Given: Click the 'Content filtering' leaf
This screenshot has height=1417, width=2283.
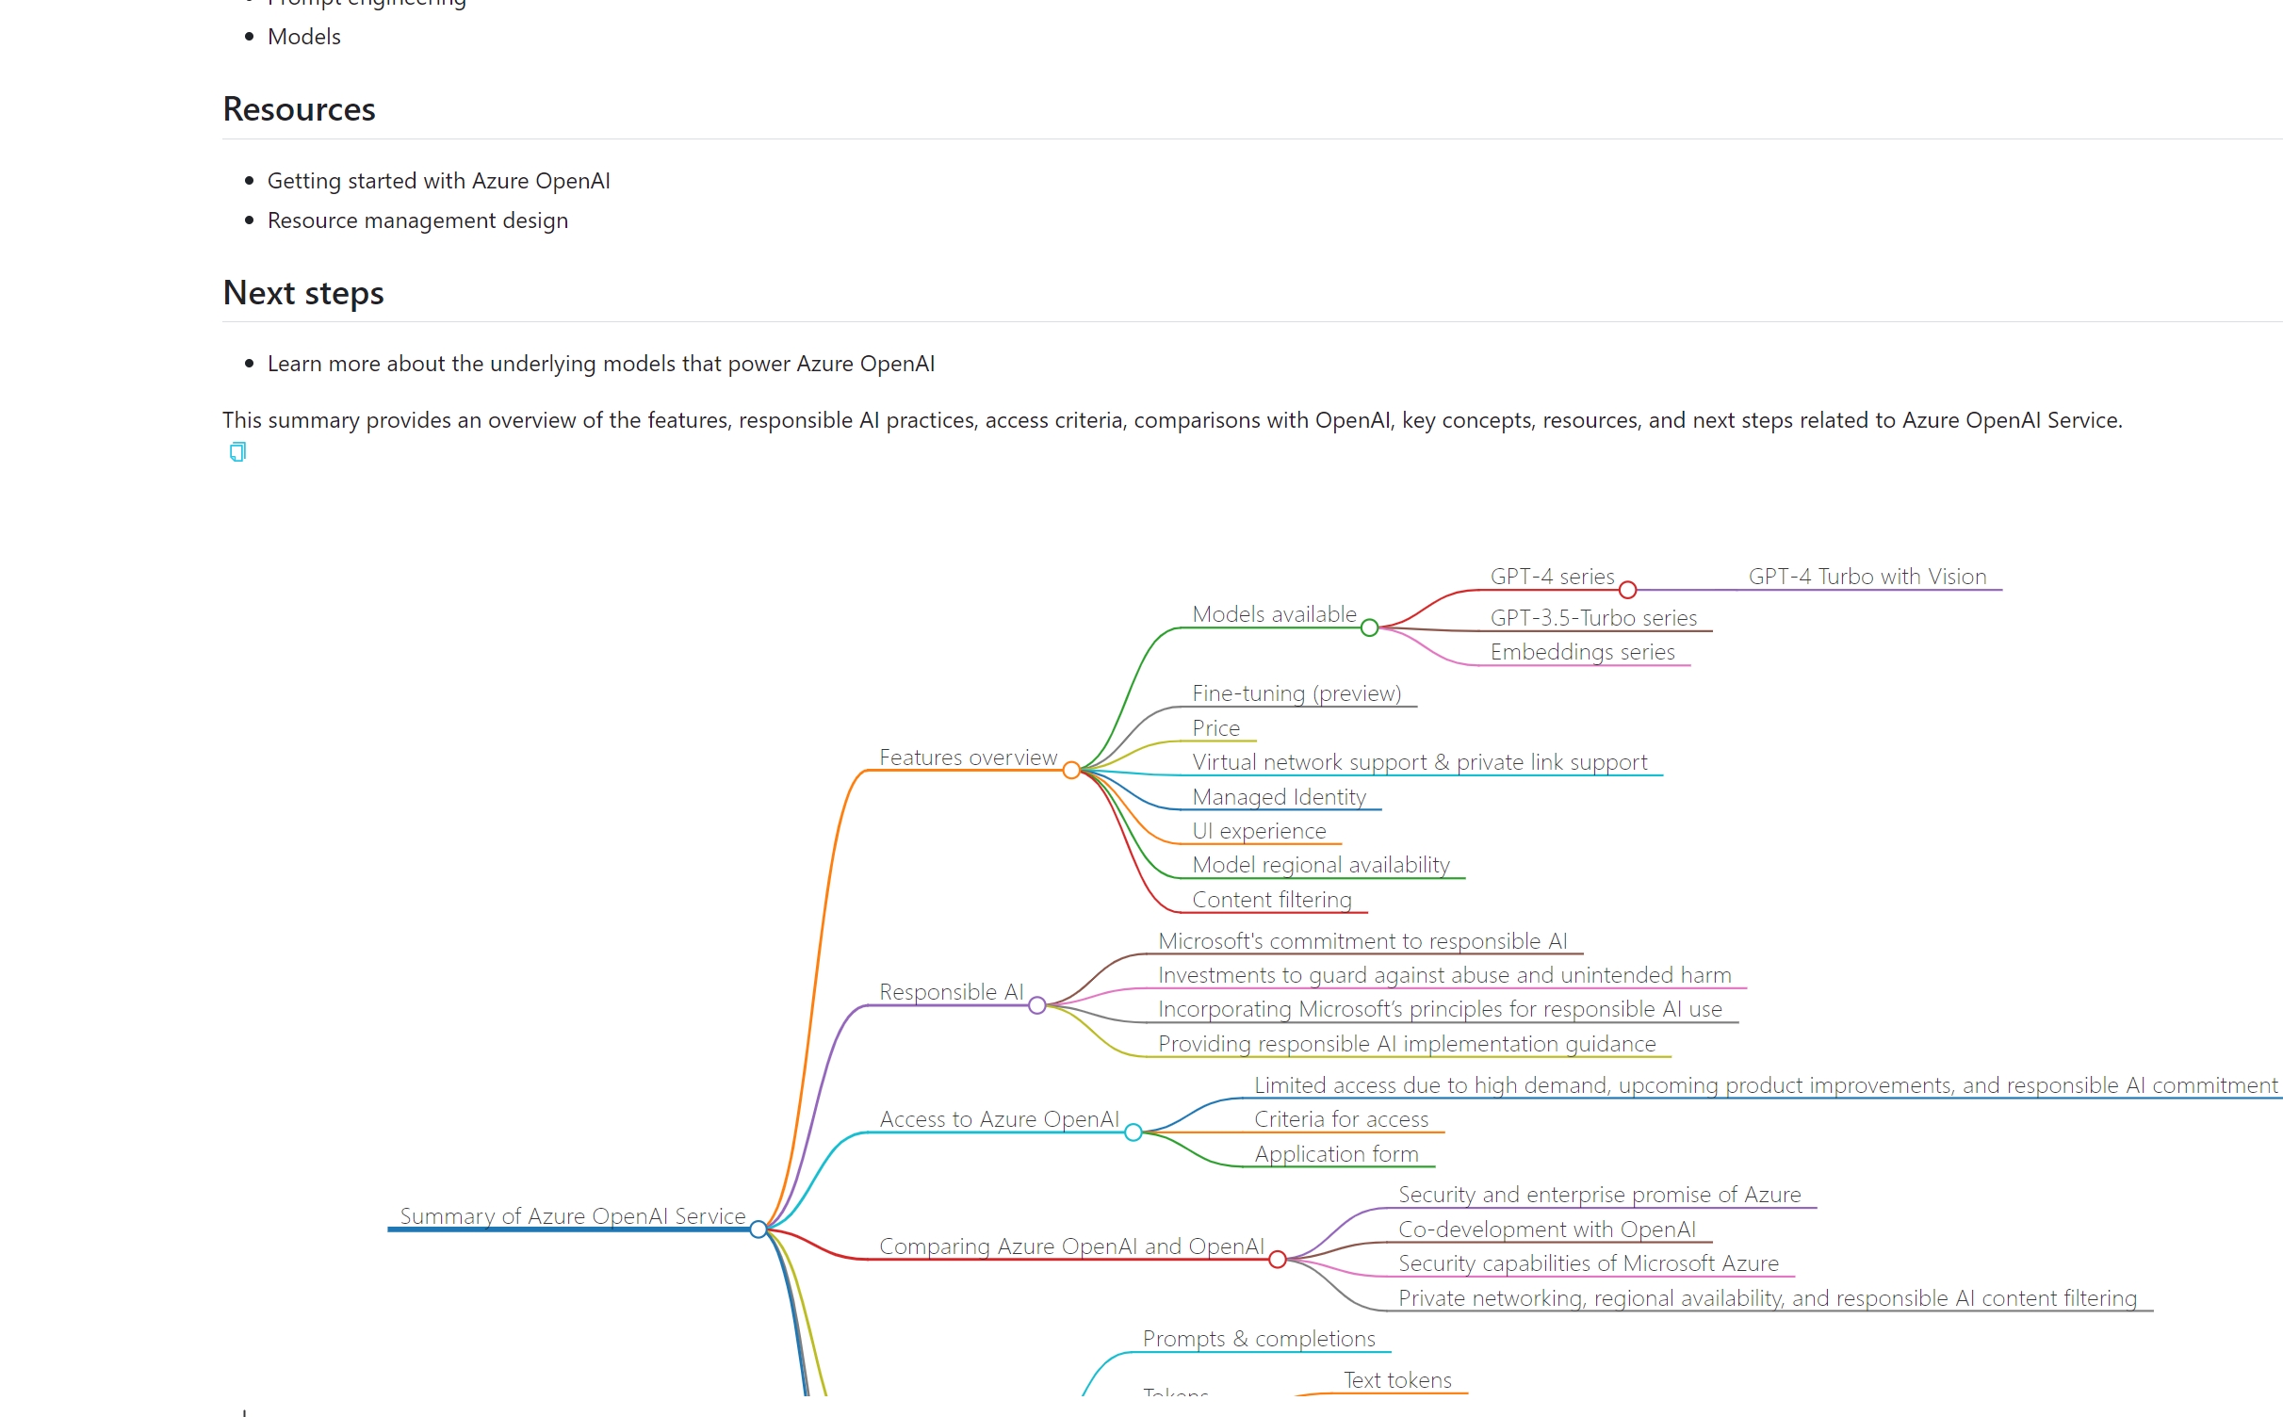Looking at the screenshot, I should 1272,900.
